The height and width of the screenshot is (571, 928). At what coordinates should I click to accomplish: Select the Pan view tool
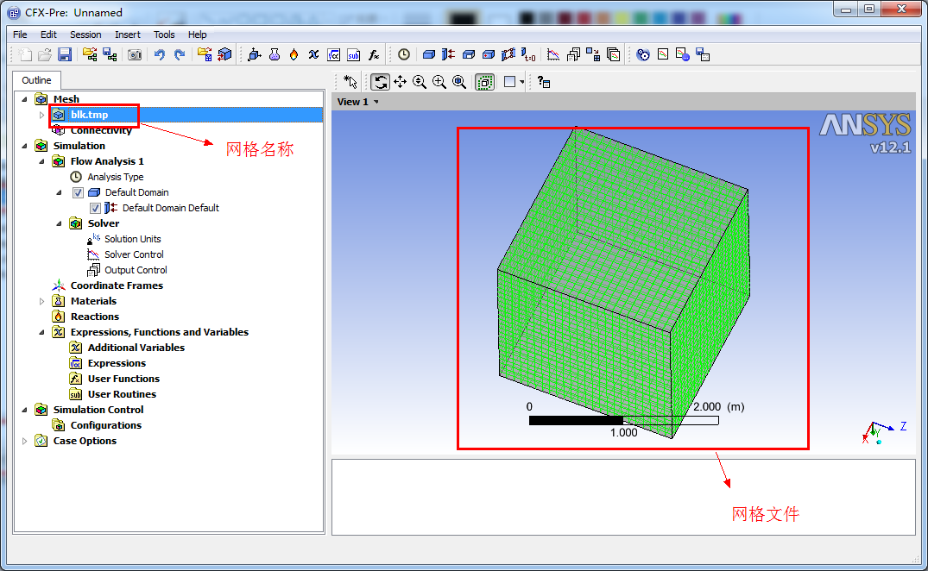(400, 82)
